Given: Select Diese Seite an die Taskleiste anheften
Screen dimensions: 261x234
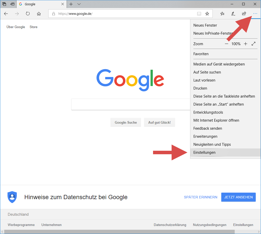Looking at the screenshot, I should point(225,96).
